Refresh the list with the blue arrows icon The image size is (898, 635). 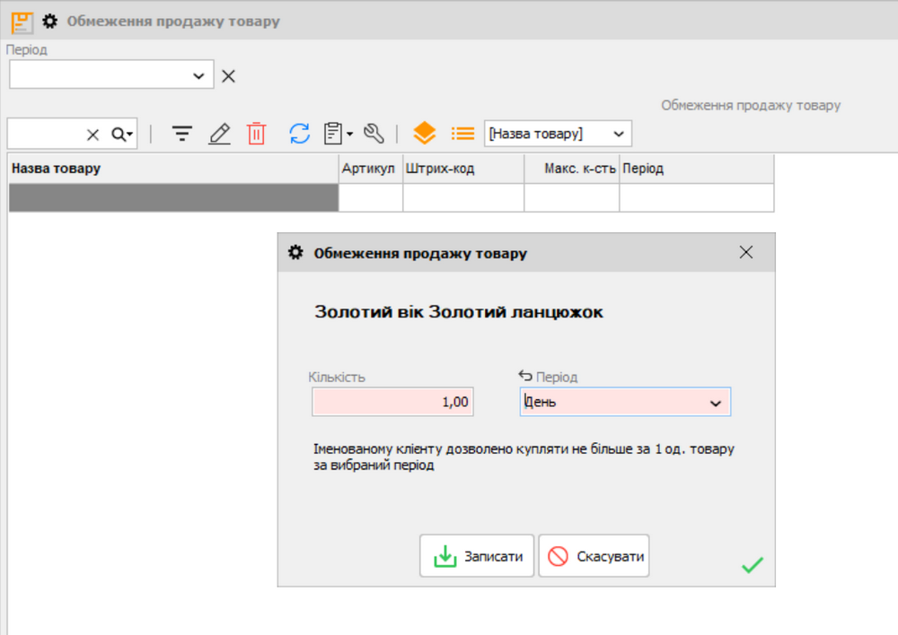tap(299, 133)
